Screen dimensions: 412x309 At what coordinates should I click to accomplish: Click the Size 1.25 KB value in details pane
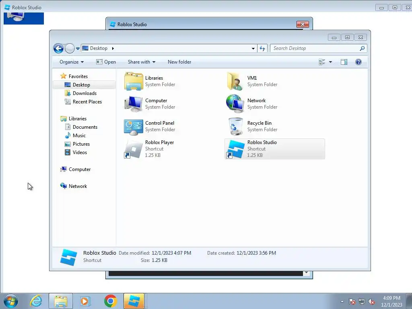click(159, 260)
